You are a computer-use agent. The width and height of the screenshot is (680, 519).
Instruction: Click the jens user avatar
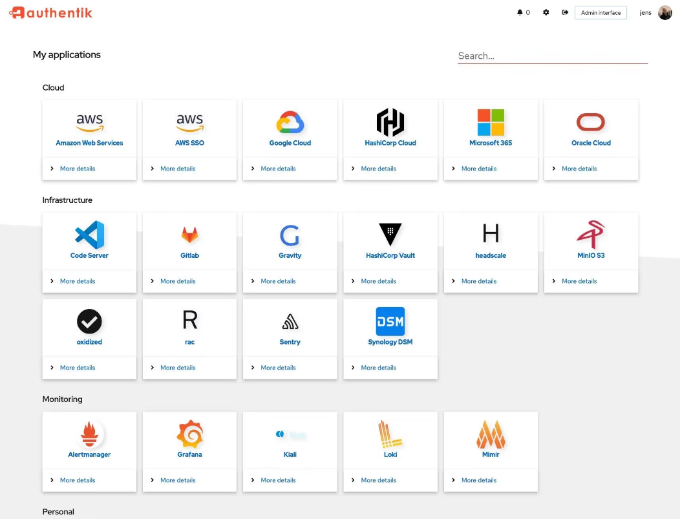tap(665, 12)
